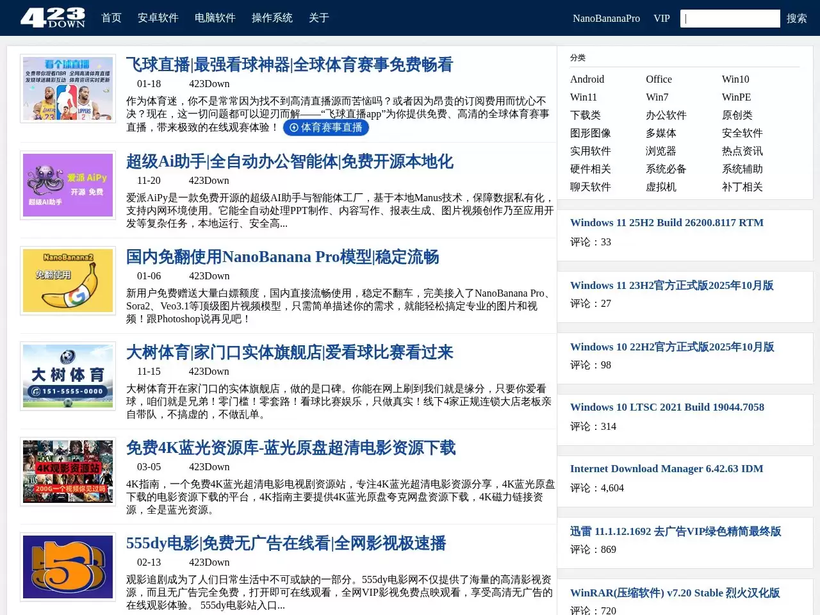Open the 原创类 category
The height and width of the screenshot is (615, 820).
737,115
